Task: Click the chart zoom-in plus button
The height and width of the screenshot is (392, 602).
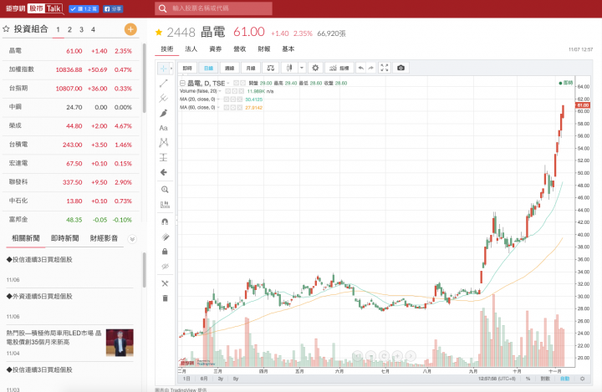Action: [397, 356]
